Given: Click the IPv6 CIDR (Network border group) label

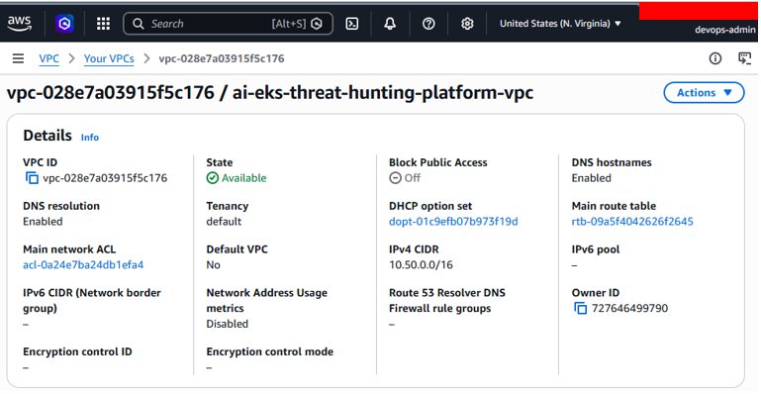Looking at the screenshot, I should point(92,300).
